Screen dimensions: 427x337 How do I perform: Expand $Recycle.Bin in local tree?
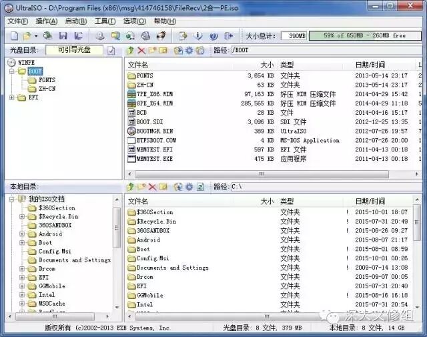coord(22,217)
